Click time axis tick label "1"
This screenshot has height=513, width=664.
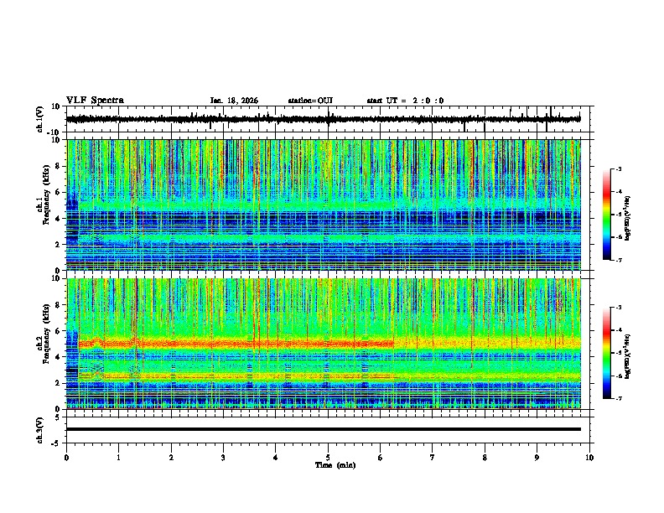[118, 458]
